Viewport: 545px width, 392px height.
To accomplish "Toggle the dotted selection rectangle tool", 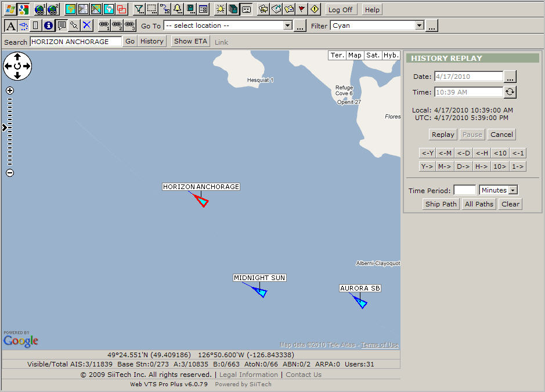I will point(151,9).
